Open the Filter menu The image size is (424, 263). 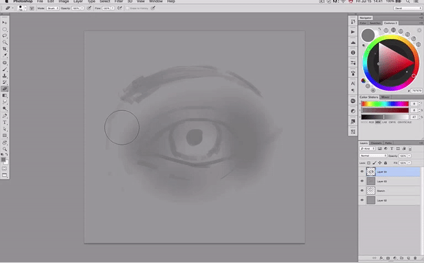tap(119, 1)
